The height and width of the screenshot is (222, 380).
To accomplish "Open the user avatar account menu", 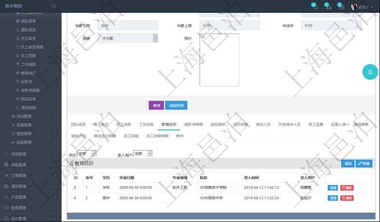I will coord(362,7).
